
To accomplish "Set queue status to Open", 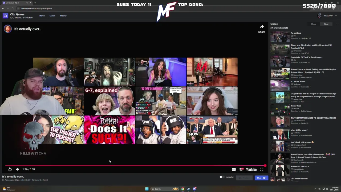I will tap(326, 24).
